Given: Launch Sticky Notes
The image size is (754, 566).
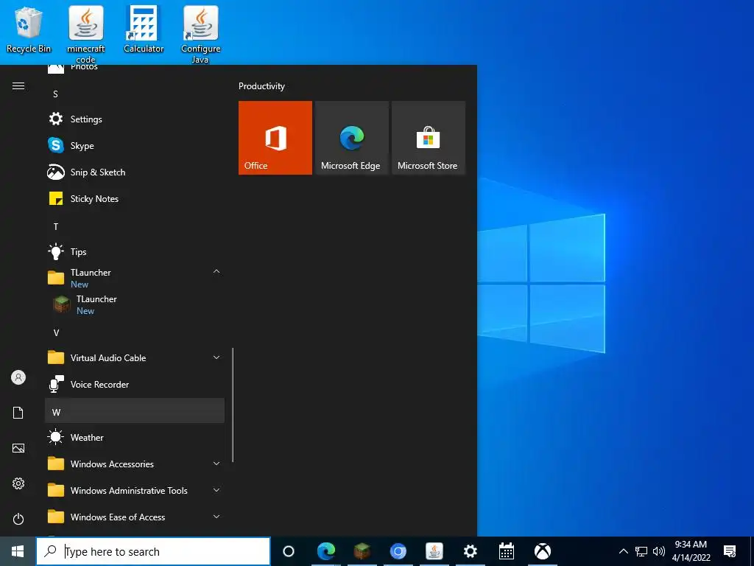Looking at the screenshot, I should pyautogui.click(x=135, y=198).
